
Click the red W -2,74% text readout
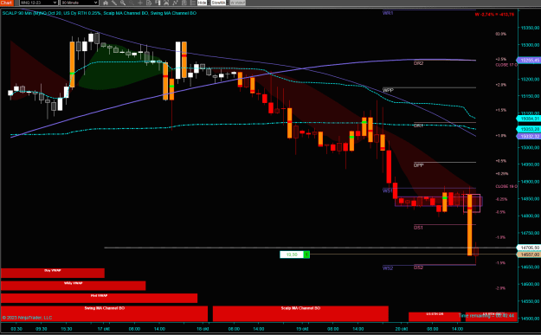point(494,15)
